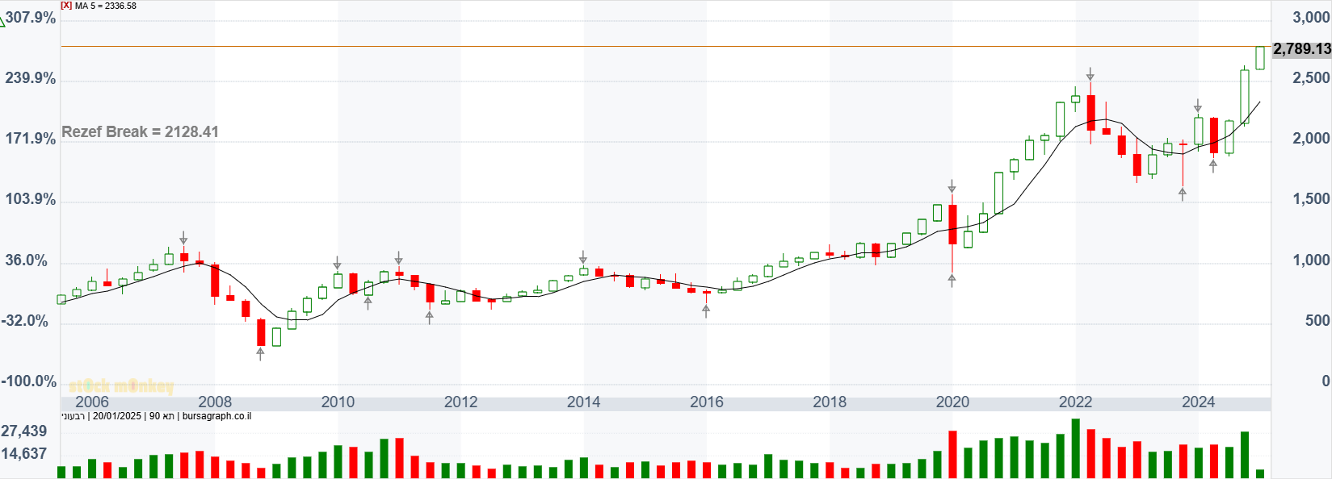Click the 2012 year label on the timeline
The width and height of the screenshot is (1332, 479).
coord(460,402)
